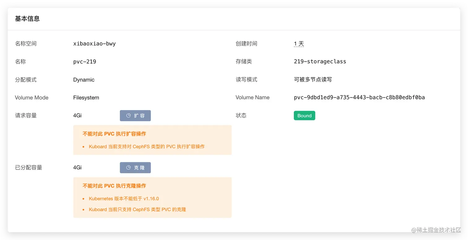Click the 可被多节点读写 access mode value
Image resolution: width=468 pixels, height=240 pixels.
pos(313,79)
